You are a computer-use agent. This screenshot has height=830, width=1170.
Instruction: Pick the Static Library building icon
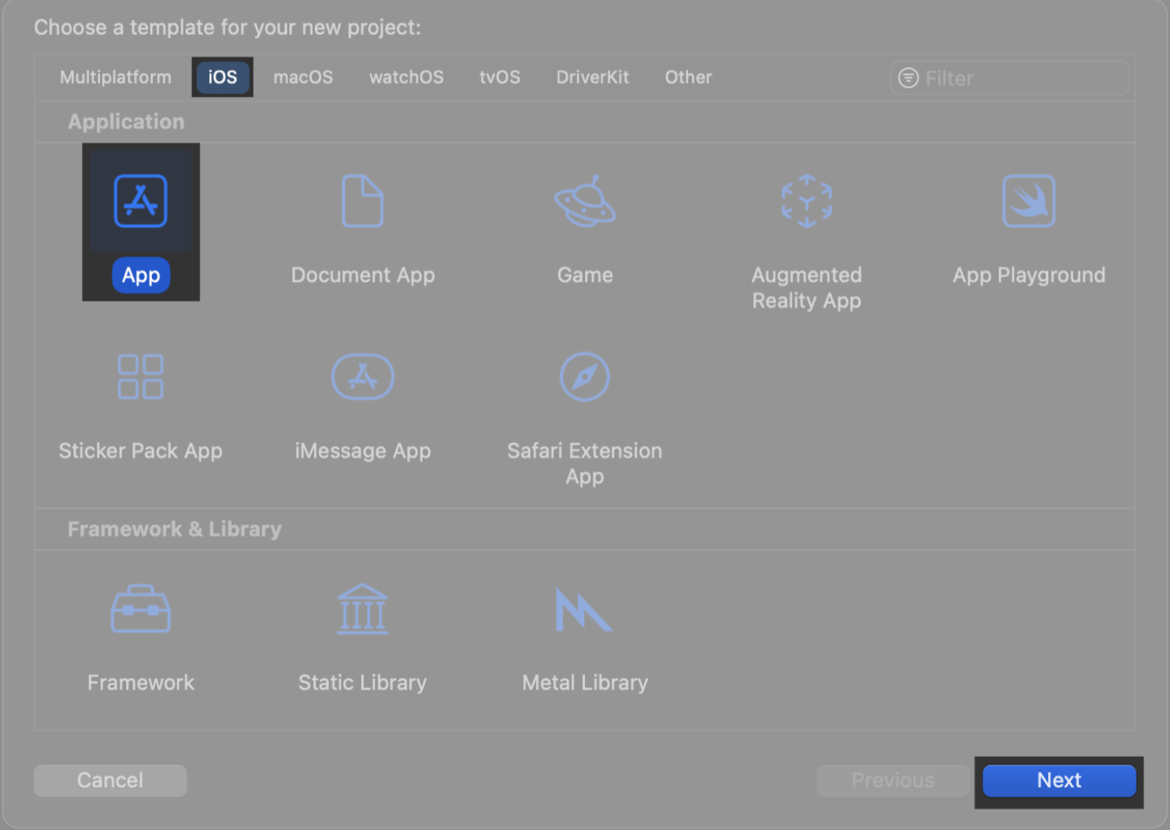pyautogui.click(x=362, y=609)
